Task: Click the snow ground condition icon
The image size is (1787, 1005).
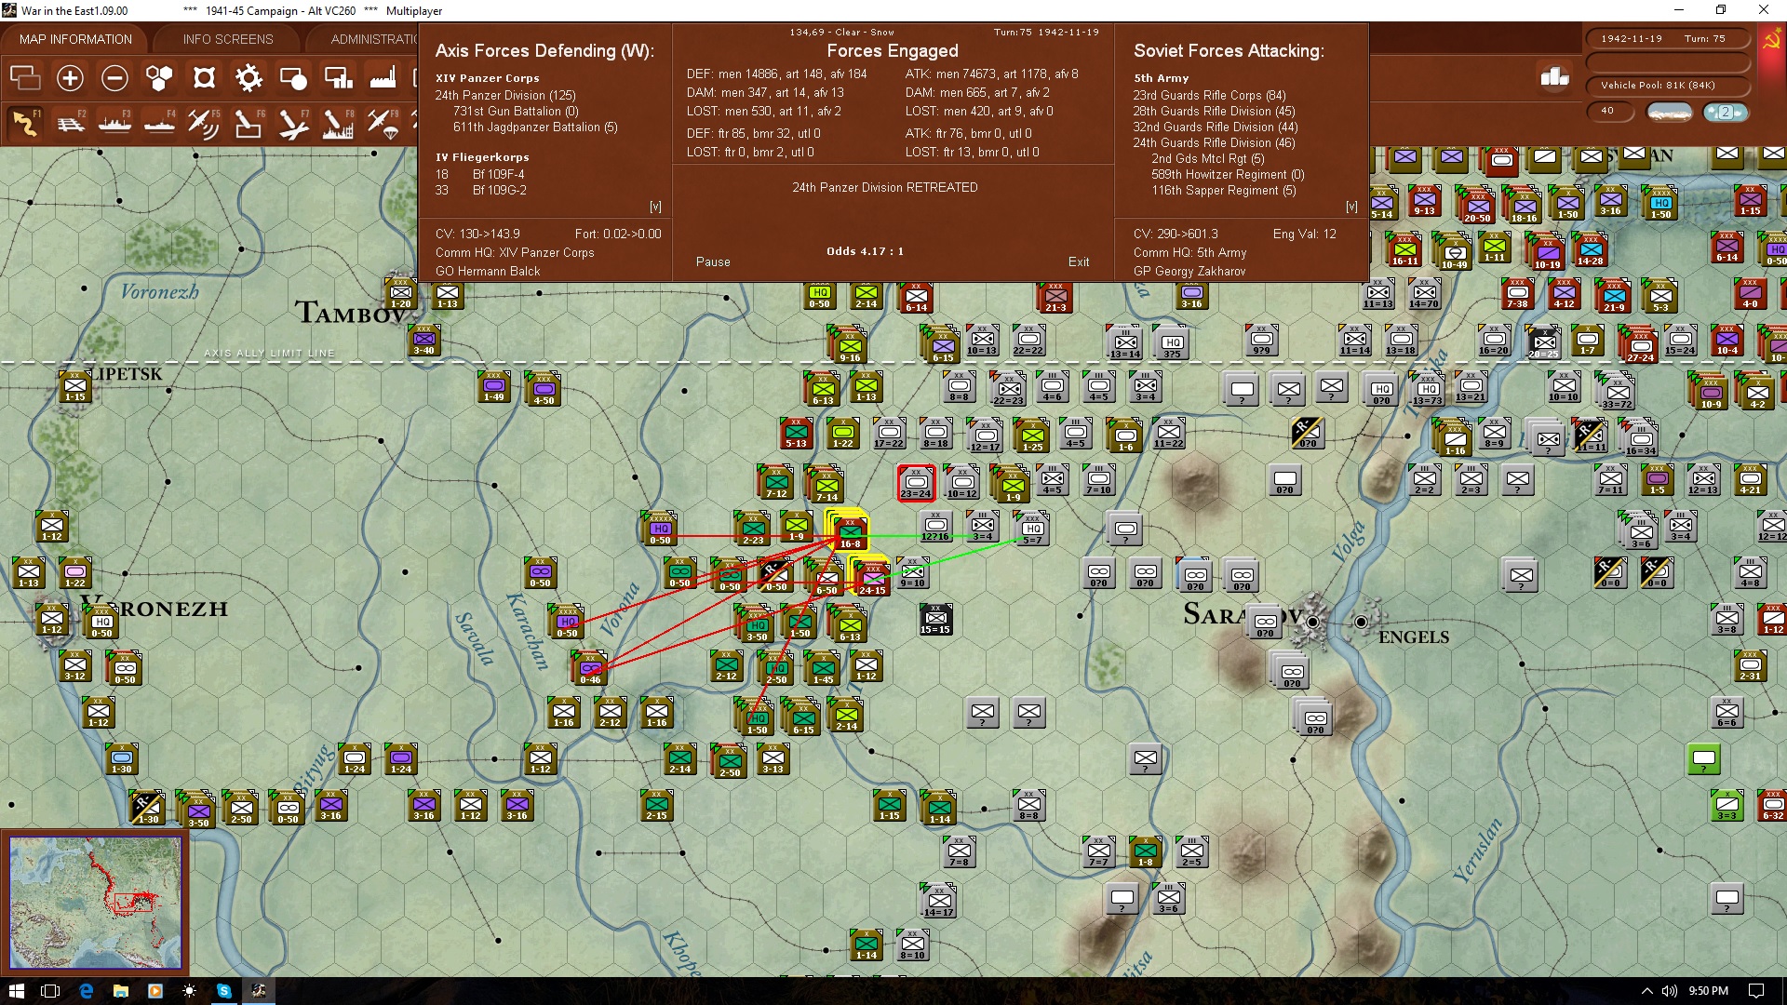Action: 1670,112
